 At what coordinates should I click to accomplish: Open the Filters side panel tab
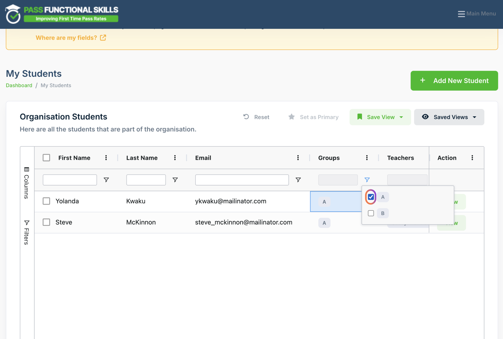(x=26, y=233)
